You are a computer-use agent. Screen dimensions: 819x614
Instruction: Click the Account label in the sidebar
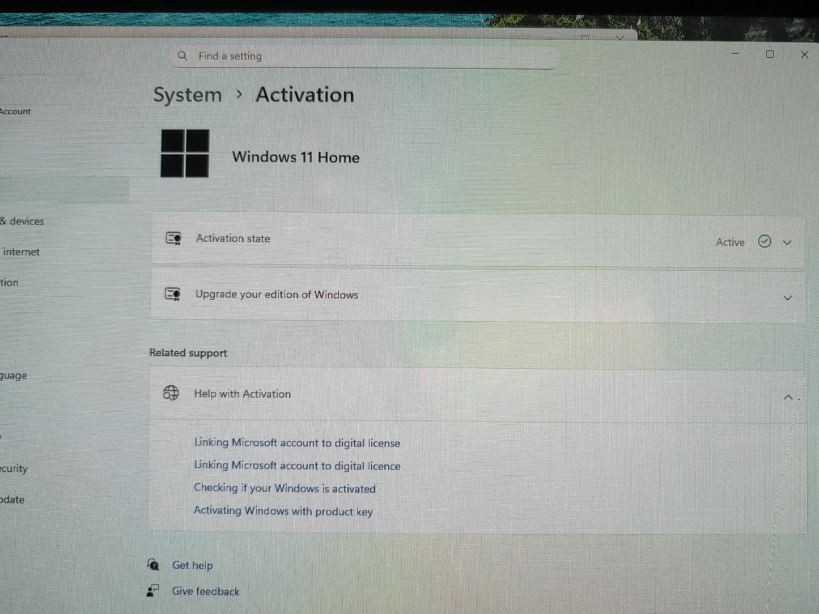[x=15, y=112]
